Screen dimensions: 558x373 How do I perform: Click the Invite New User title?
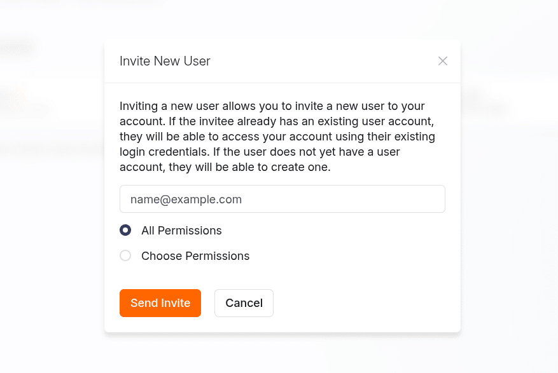[165, 62]
